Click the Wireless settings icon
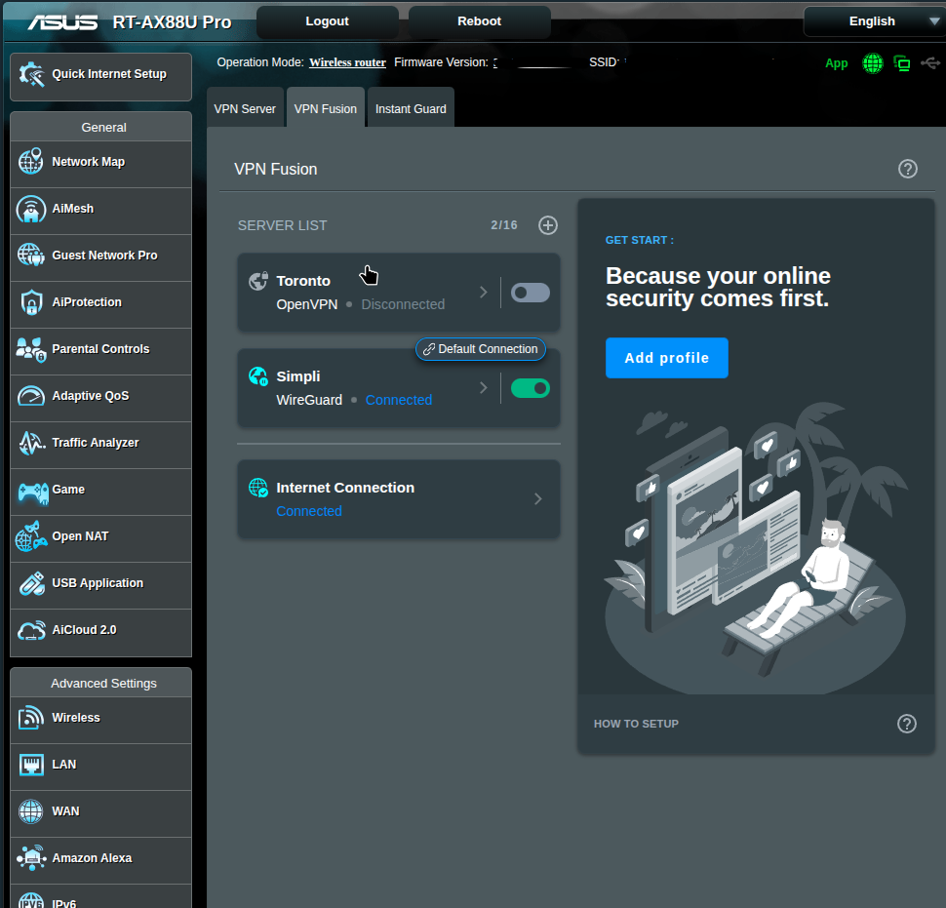The height and width of the screenshot is (908, 946). point(31,718)
